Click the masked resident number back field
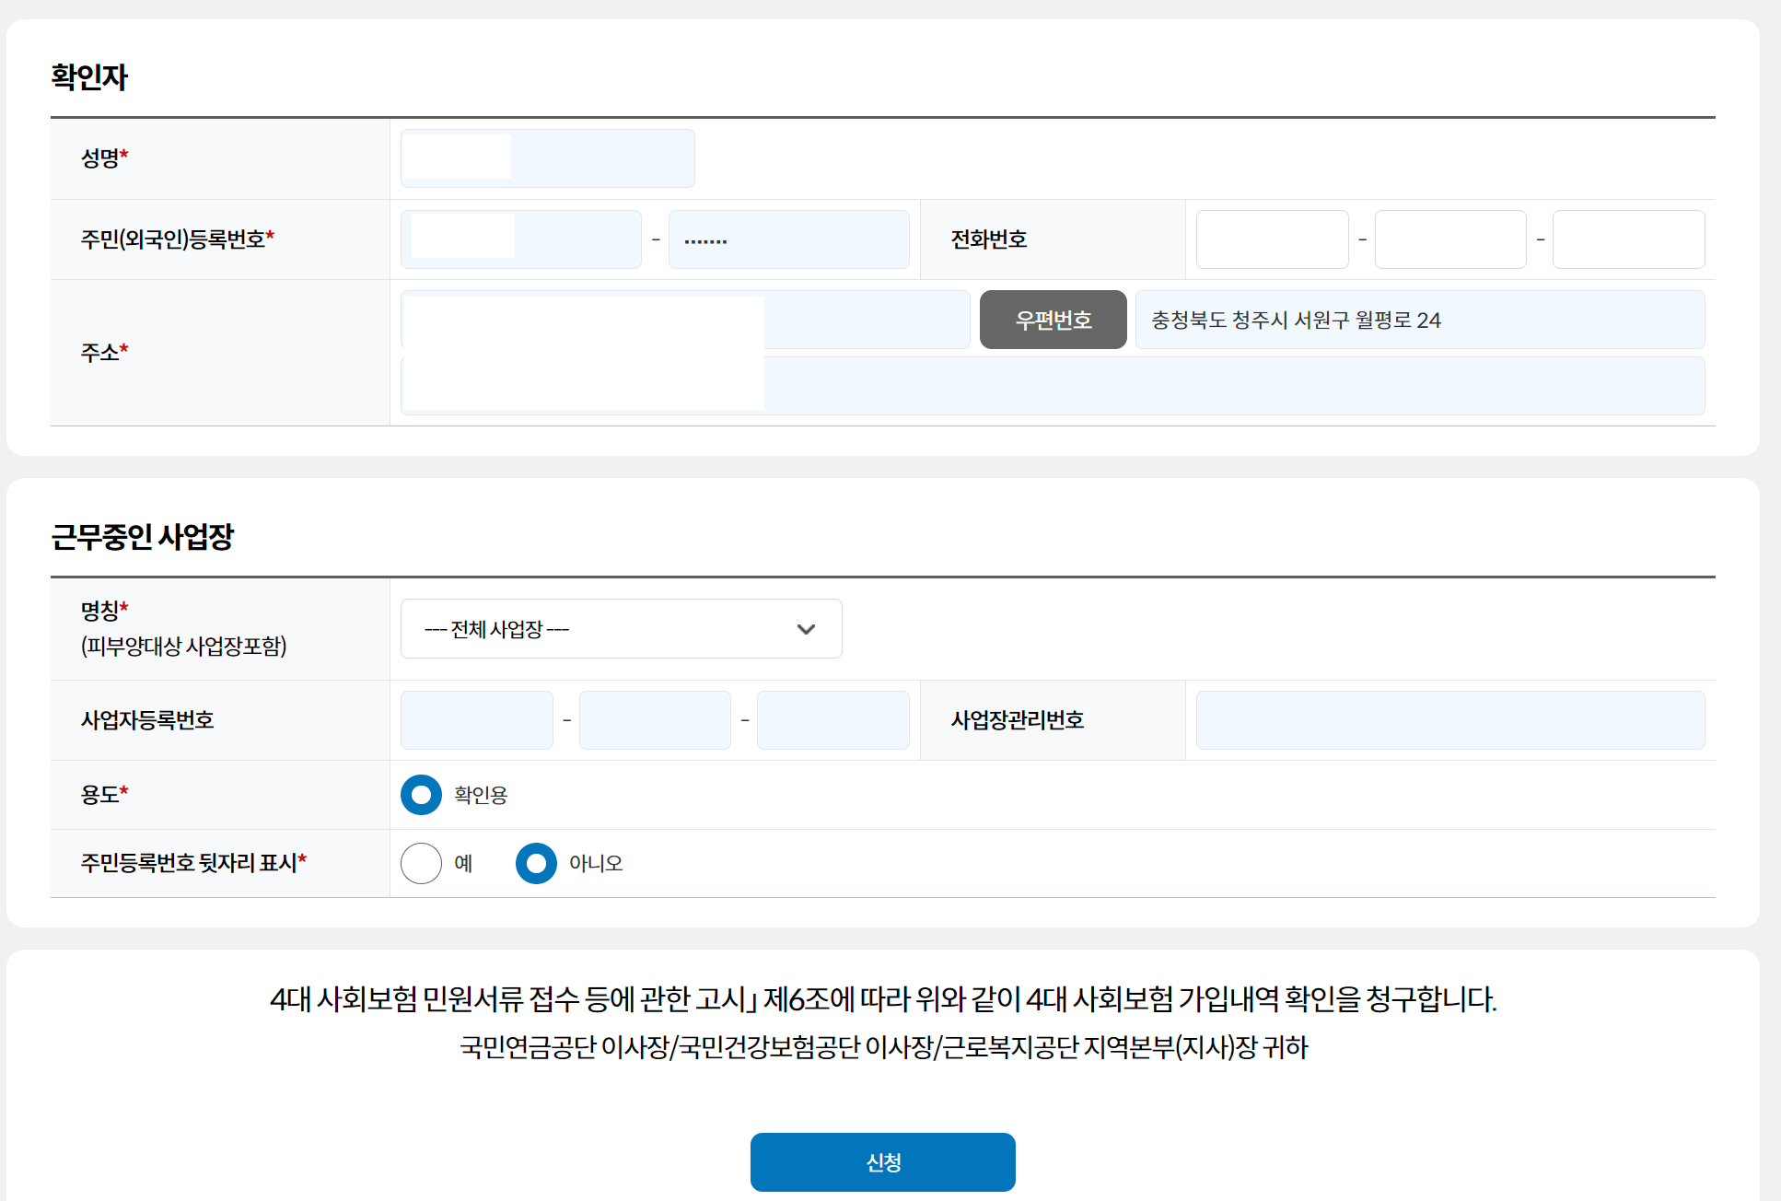This screenshot has width=1781, height=1201. (x=788, y=239)
